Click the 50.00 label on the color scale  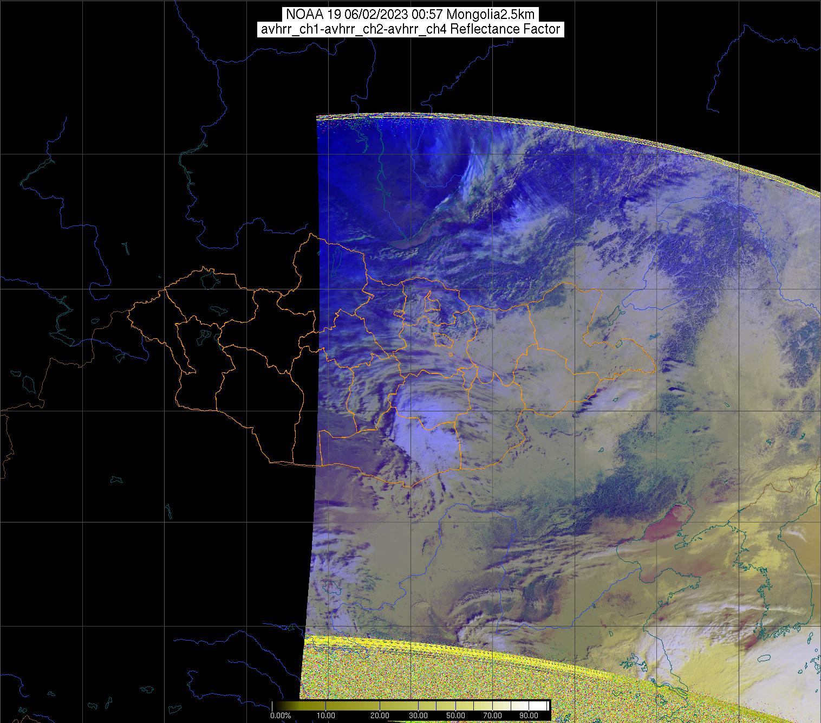tap(456, 716)
